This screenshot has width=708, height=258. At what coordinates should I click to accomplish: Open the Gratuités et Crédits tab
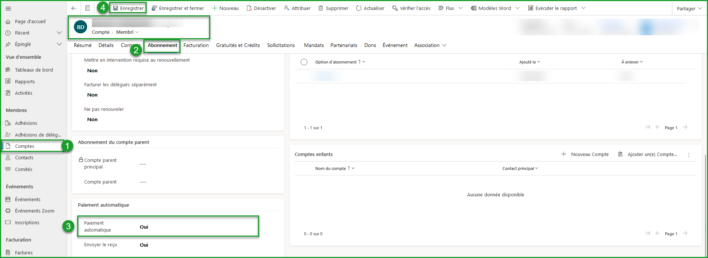238,45
